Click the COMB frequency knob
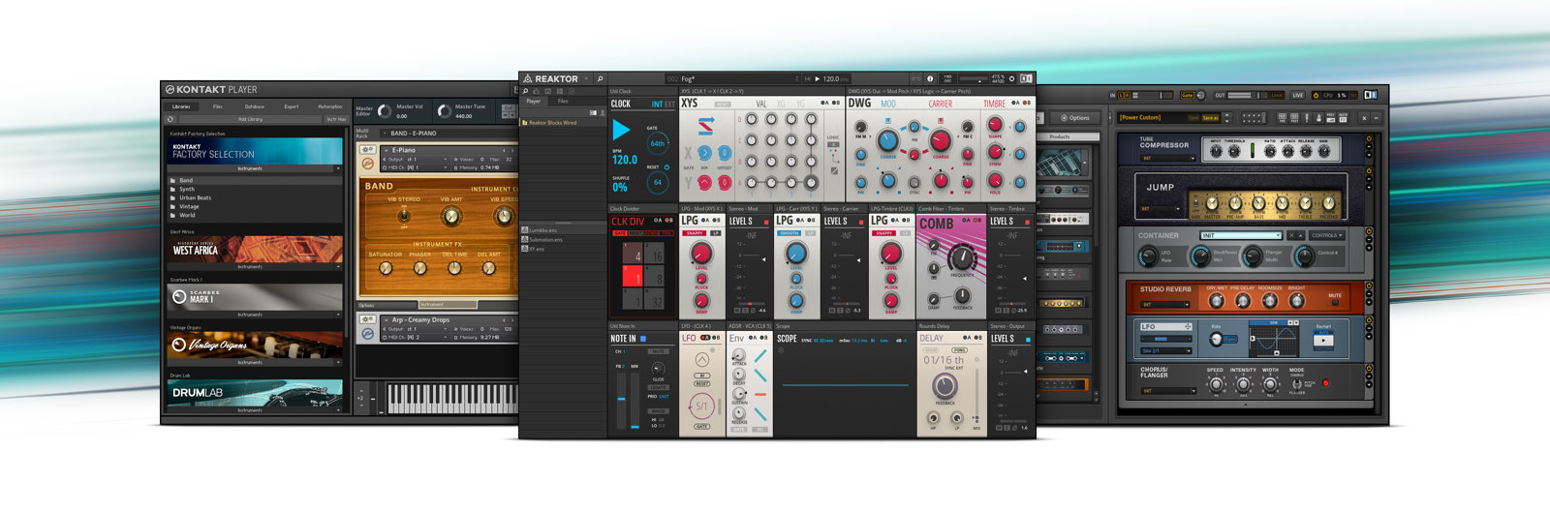 (960, 257)
